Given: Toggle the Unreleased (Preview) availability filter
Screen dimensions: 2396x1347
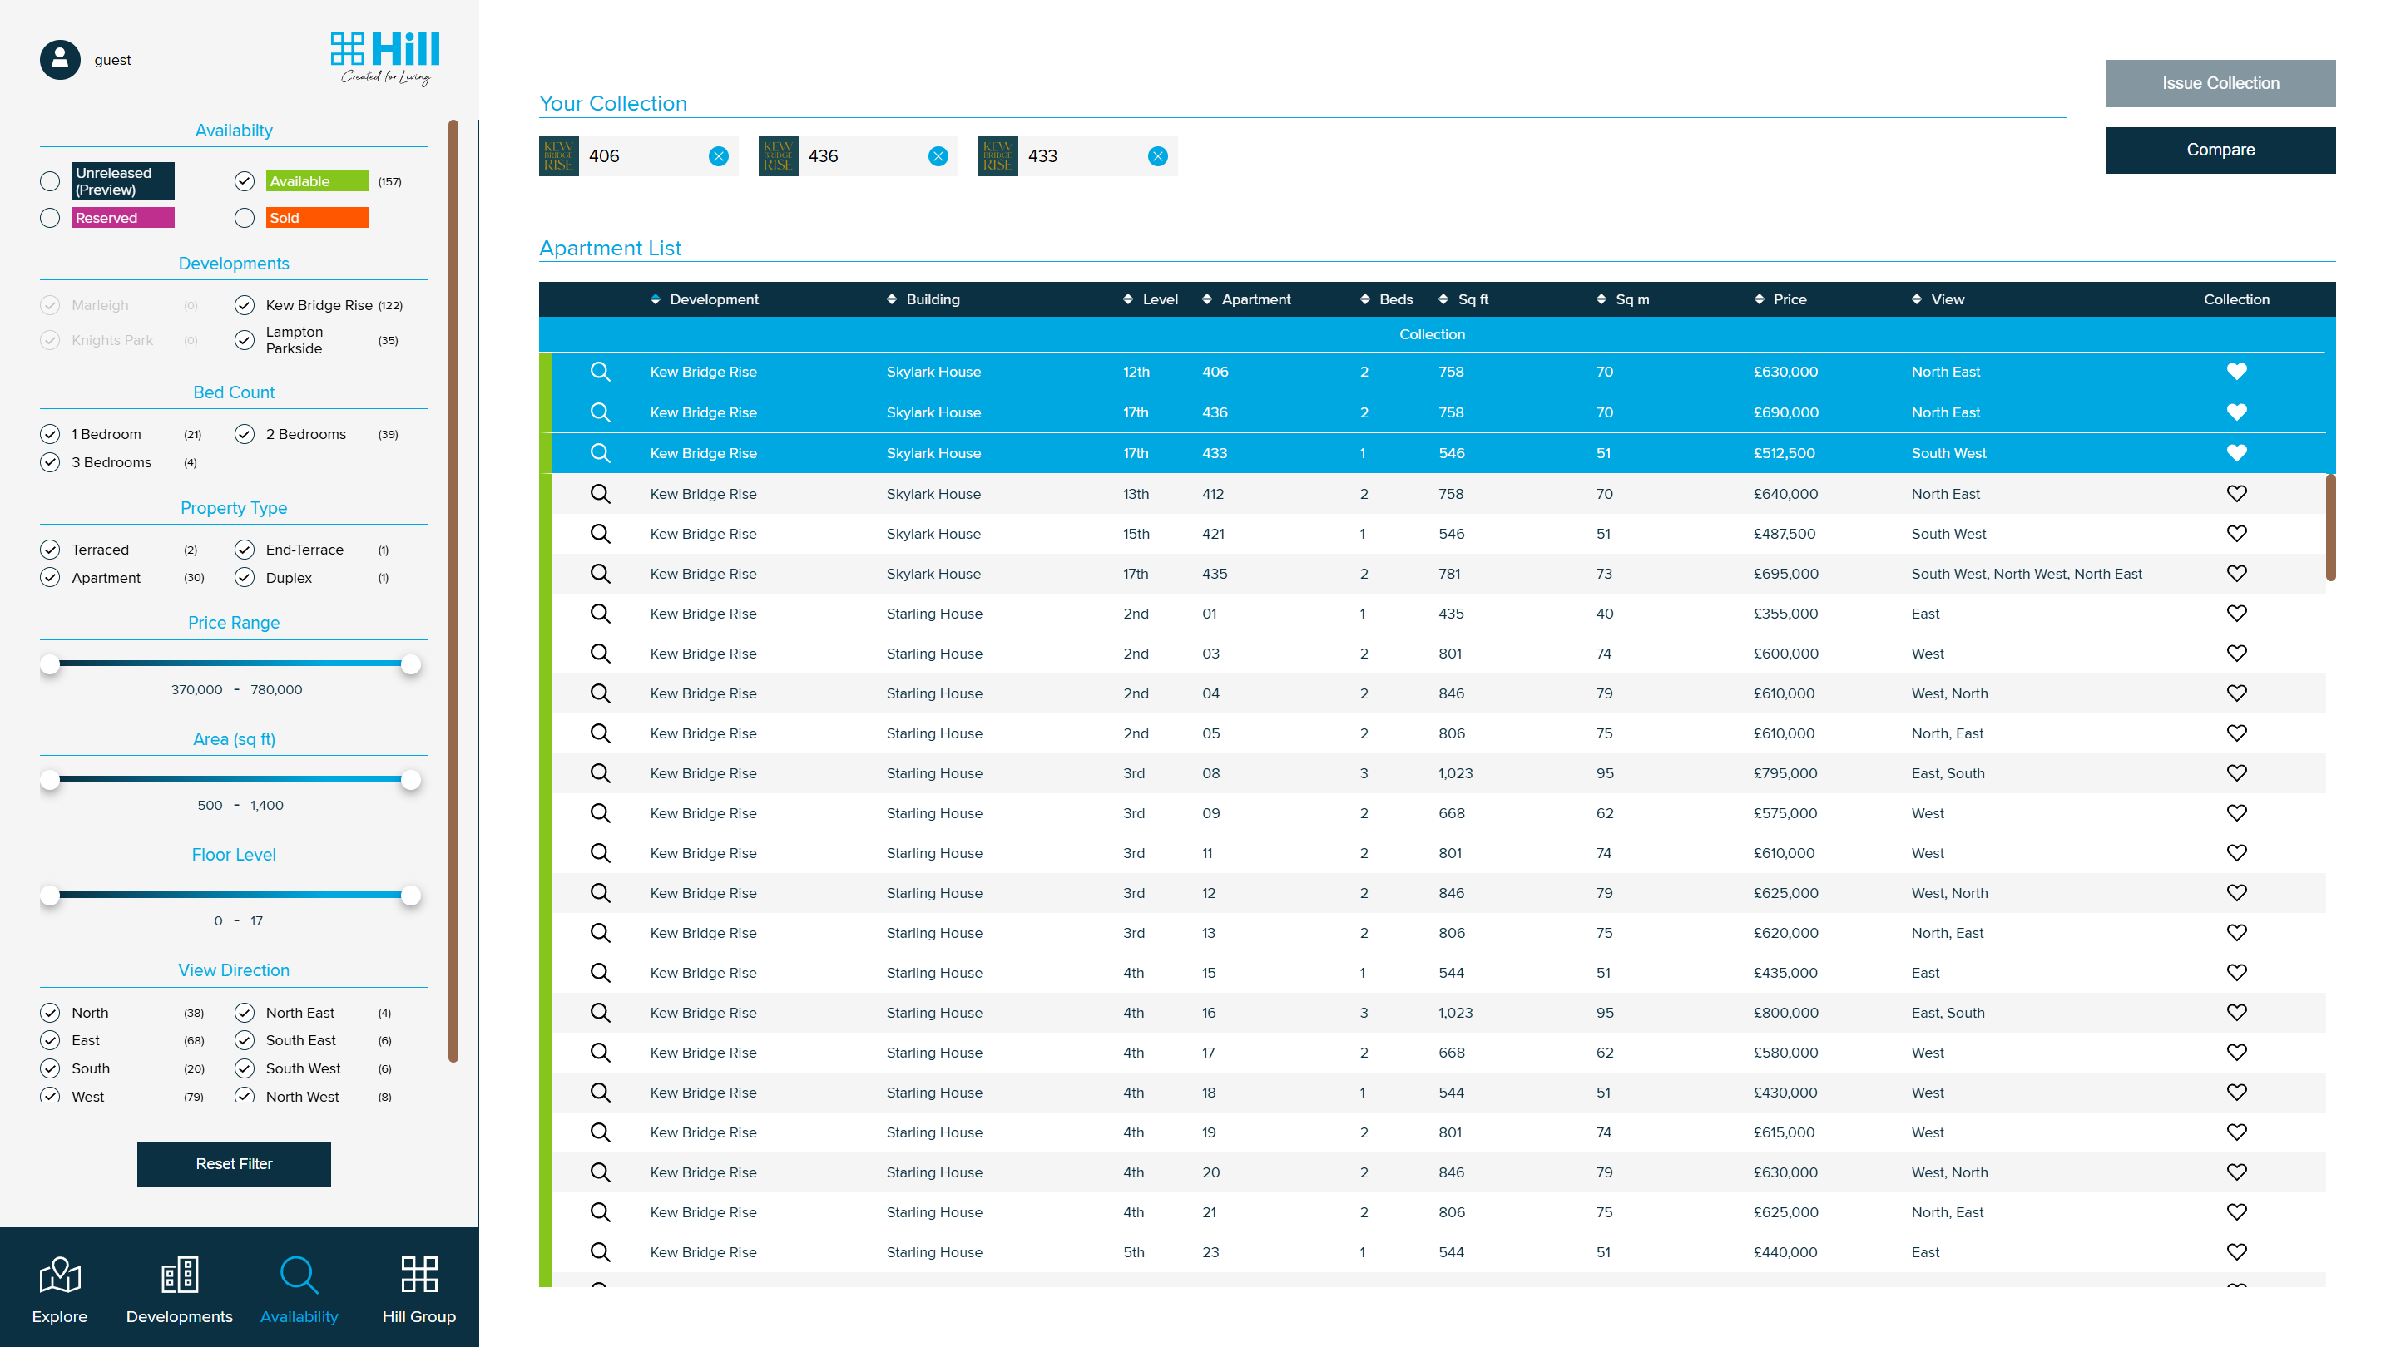Looking at the screenshot, I should [x=50, y=181].
